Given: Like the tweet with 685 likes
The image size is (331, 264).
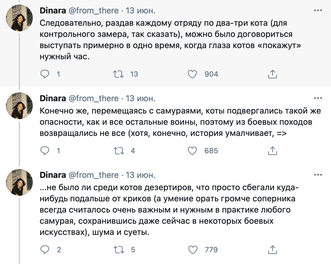Looking at the screenshot, I should pyautogui.click(x=192, y=151).
